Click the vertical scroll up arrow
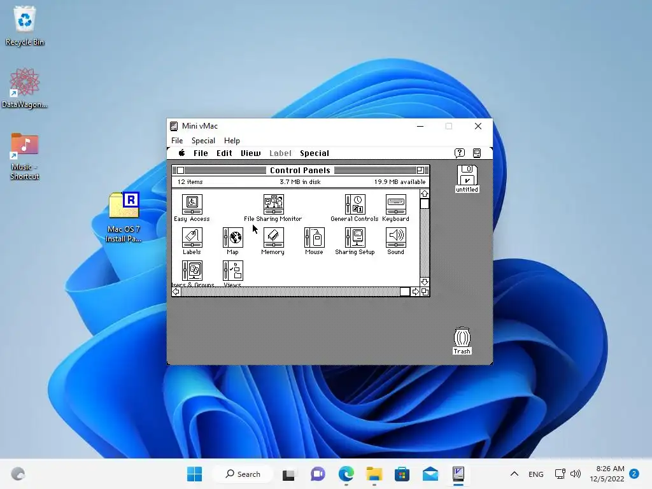Viewport: 652px width, 489px height. tap(425, 194)
